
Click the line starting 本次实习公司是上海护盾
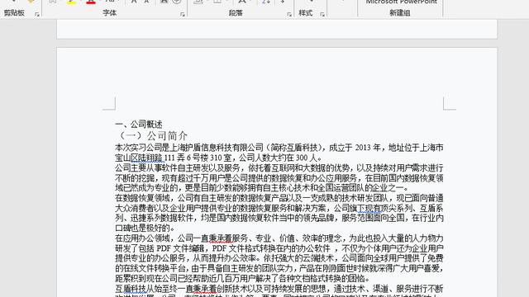tap(279, 148)
